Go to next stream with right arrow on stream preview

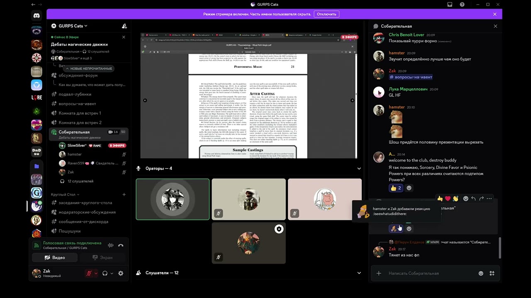click(352, 100)
